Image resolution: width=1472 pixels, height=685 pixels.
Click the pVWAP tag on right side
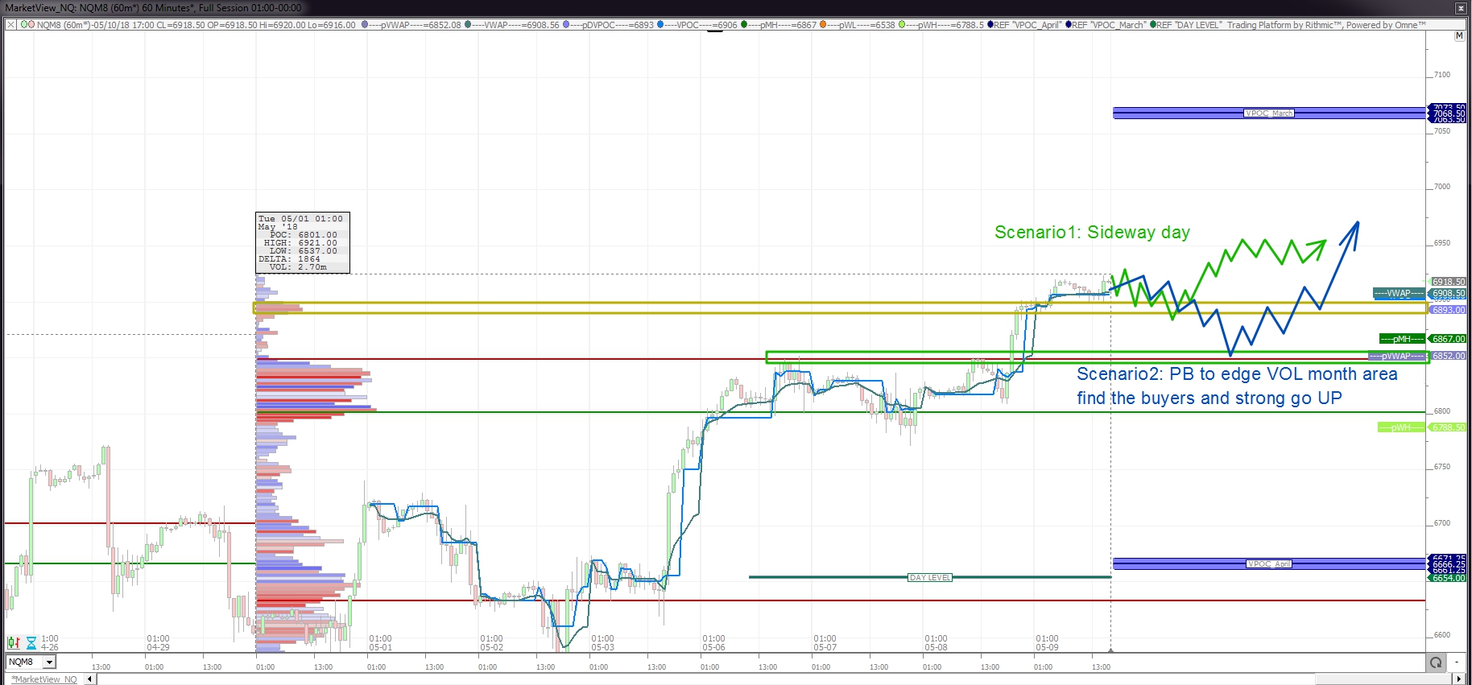tap(1396, 356)
